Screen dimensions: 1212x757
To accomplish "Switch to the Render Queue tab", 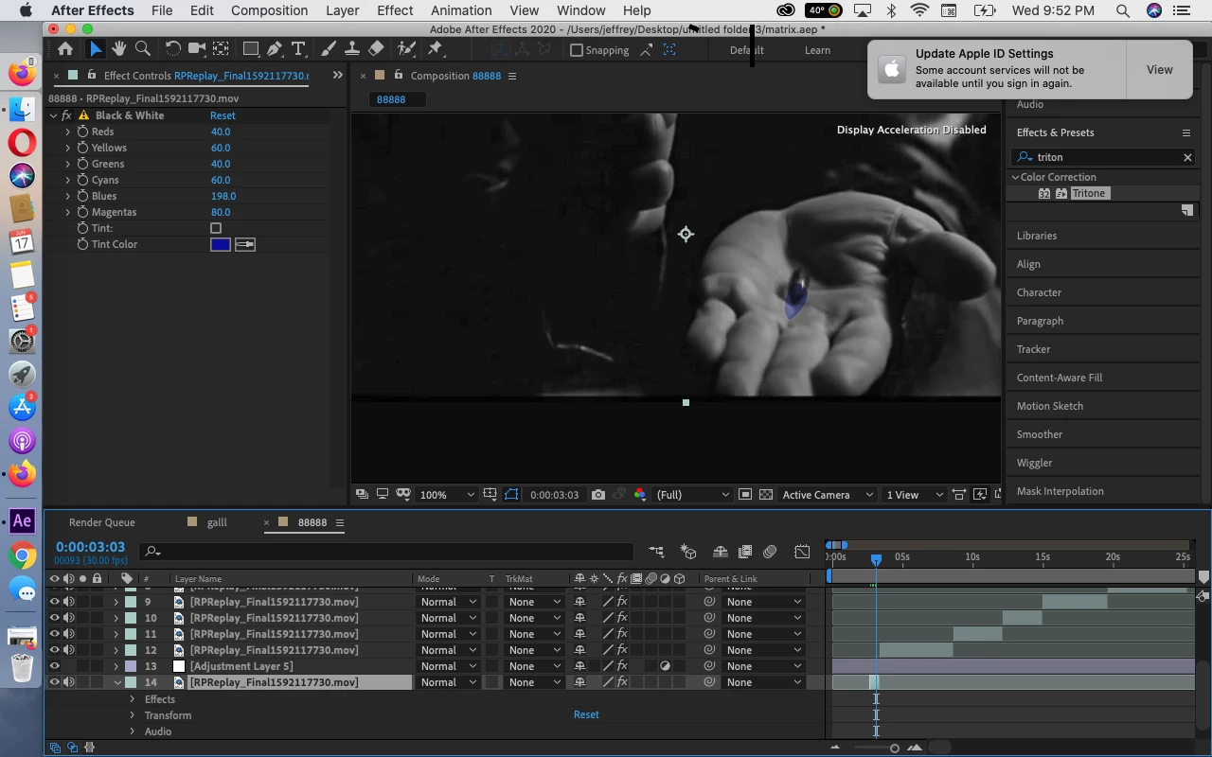I will point(101,522).
